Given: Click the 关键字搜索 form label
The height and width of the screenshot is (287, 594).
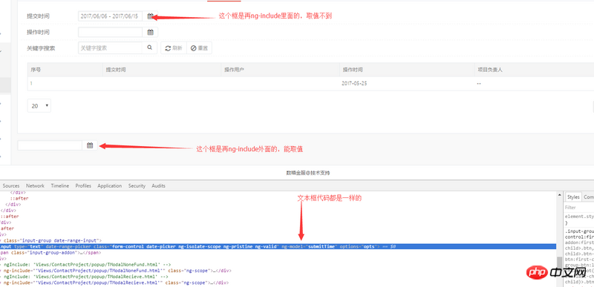Looking at the screenshot, I should 41,48.
